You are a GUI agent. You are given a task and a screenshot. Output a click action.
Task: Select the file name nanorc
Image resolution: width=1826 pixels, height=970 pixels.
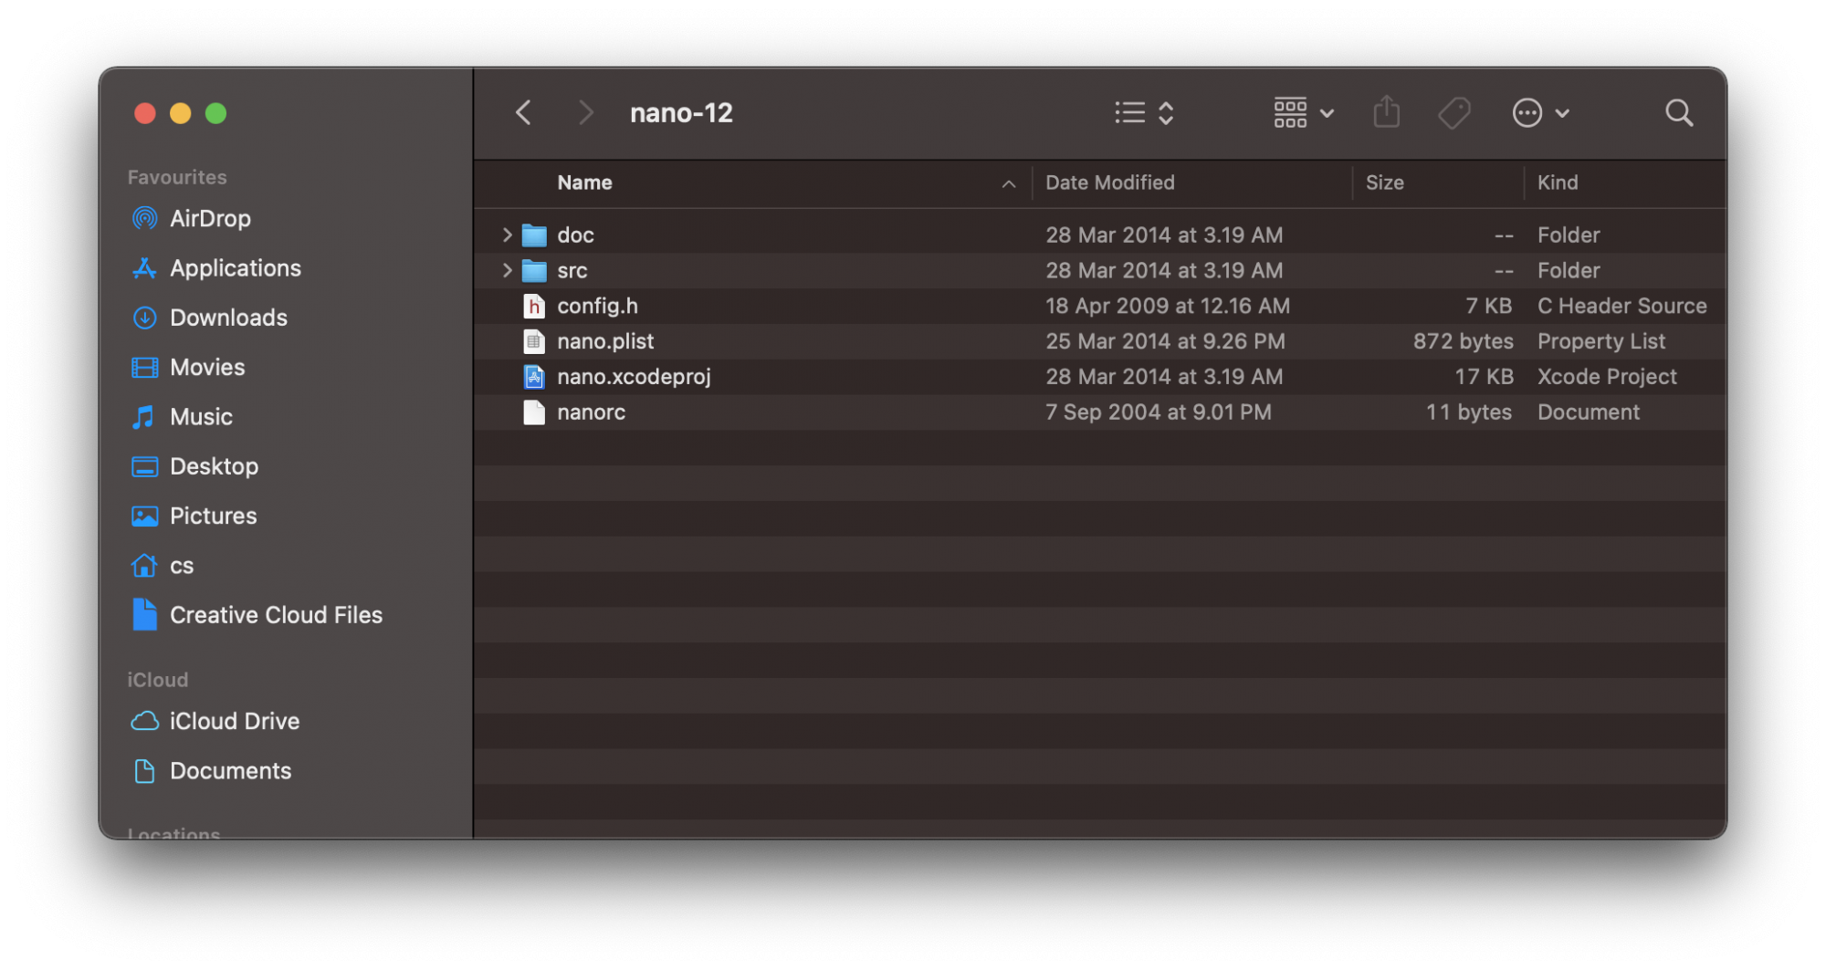point(591,412)
